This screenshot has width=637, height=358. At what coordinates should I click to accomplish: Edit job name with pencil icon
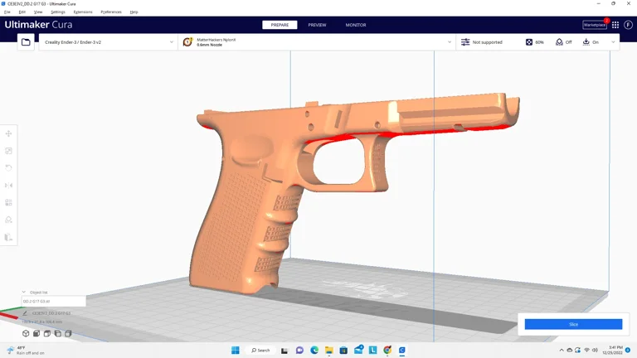coord(25,313)
